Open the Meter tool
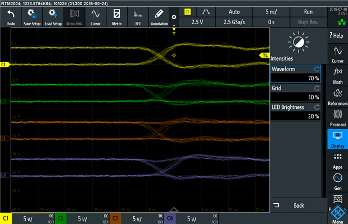The image size is (348, 224). coord(117,17)
